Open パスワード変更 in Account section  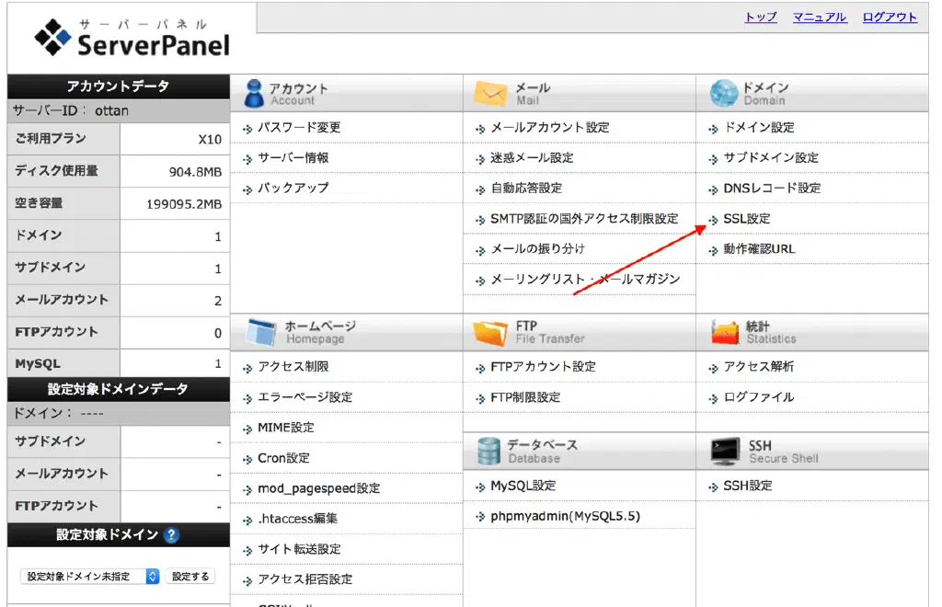coord(299,127)
